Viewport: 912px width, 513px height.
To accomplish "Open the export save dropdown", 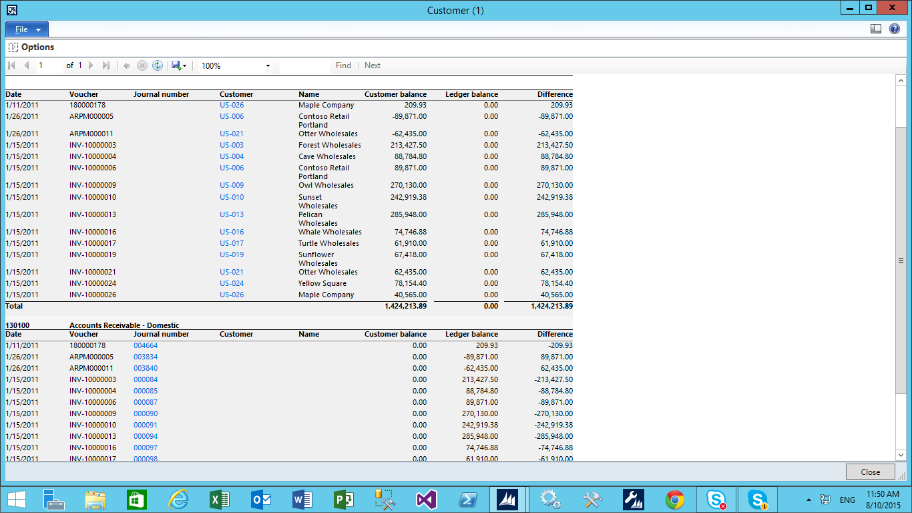I will click(x=179, y=65).
